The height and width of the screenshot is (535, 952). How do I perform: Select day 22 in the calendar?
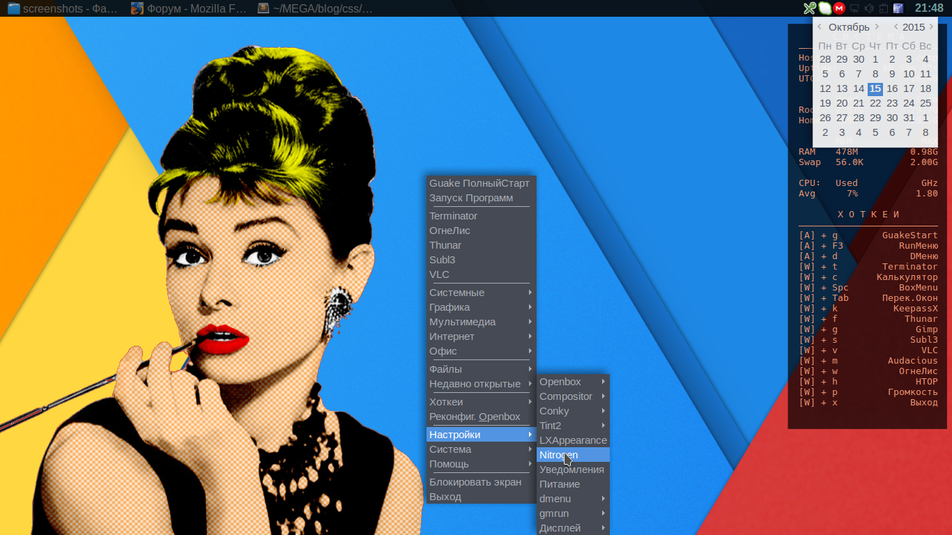[x=875, y=103]
